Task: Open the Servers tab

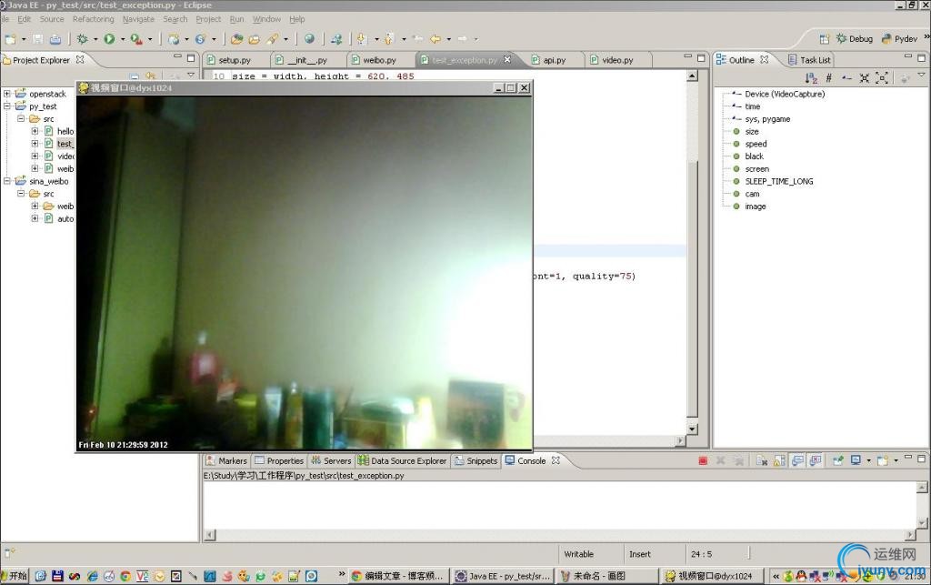Action: [331, 461]
